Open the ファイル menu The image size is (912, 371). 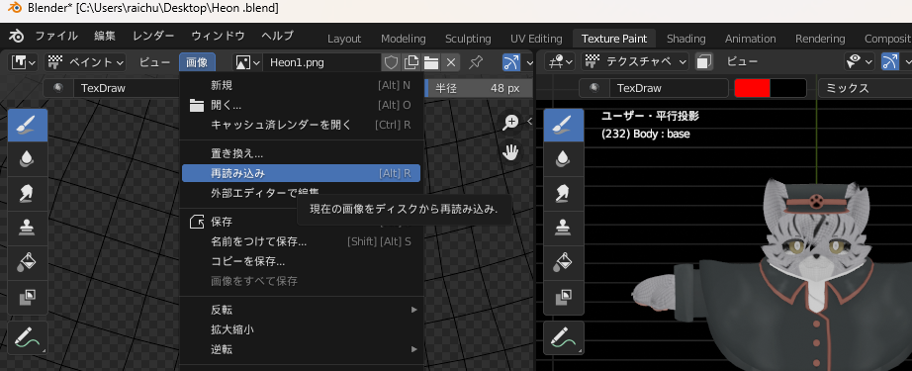tap(56, 36)
